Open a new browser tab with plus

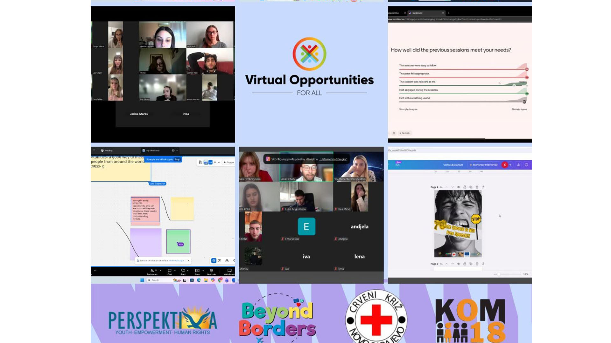[x=449, y=13]
